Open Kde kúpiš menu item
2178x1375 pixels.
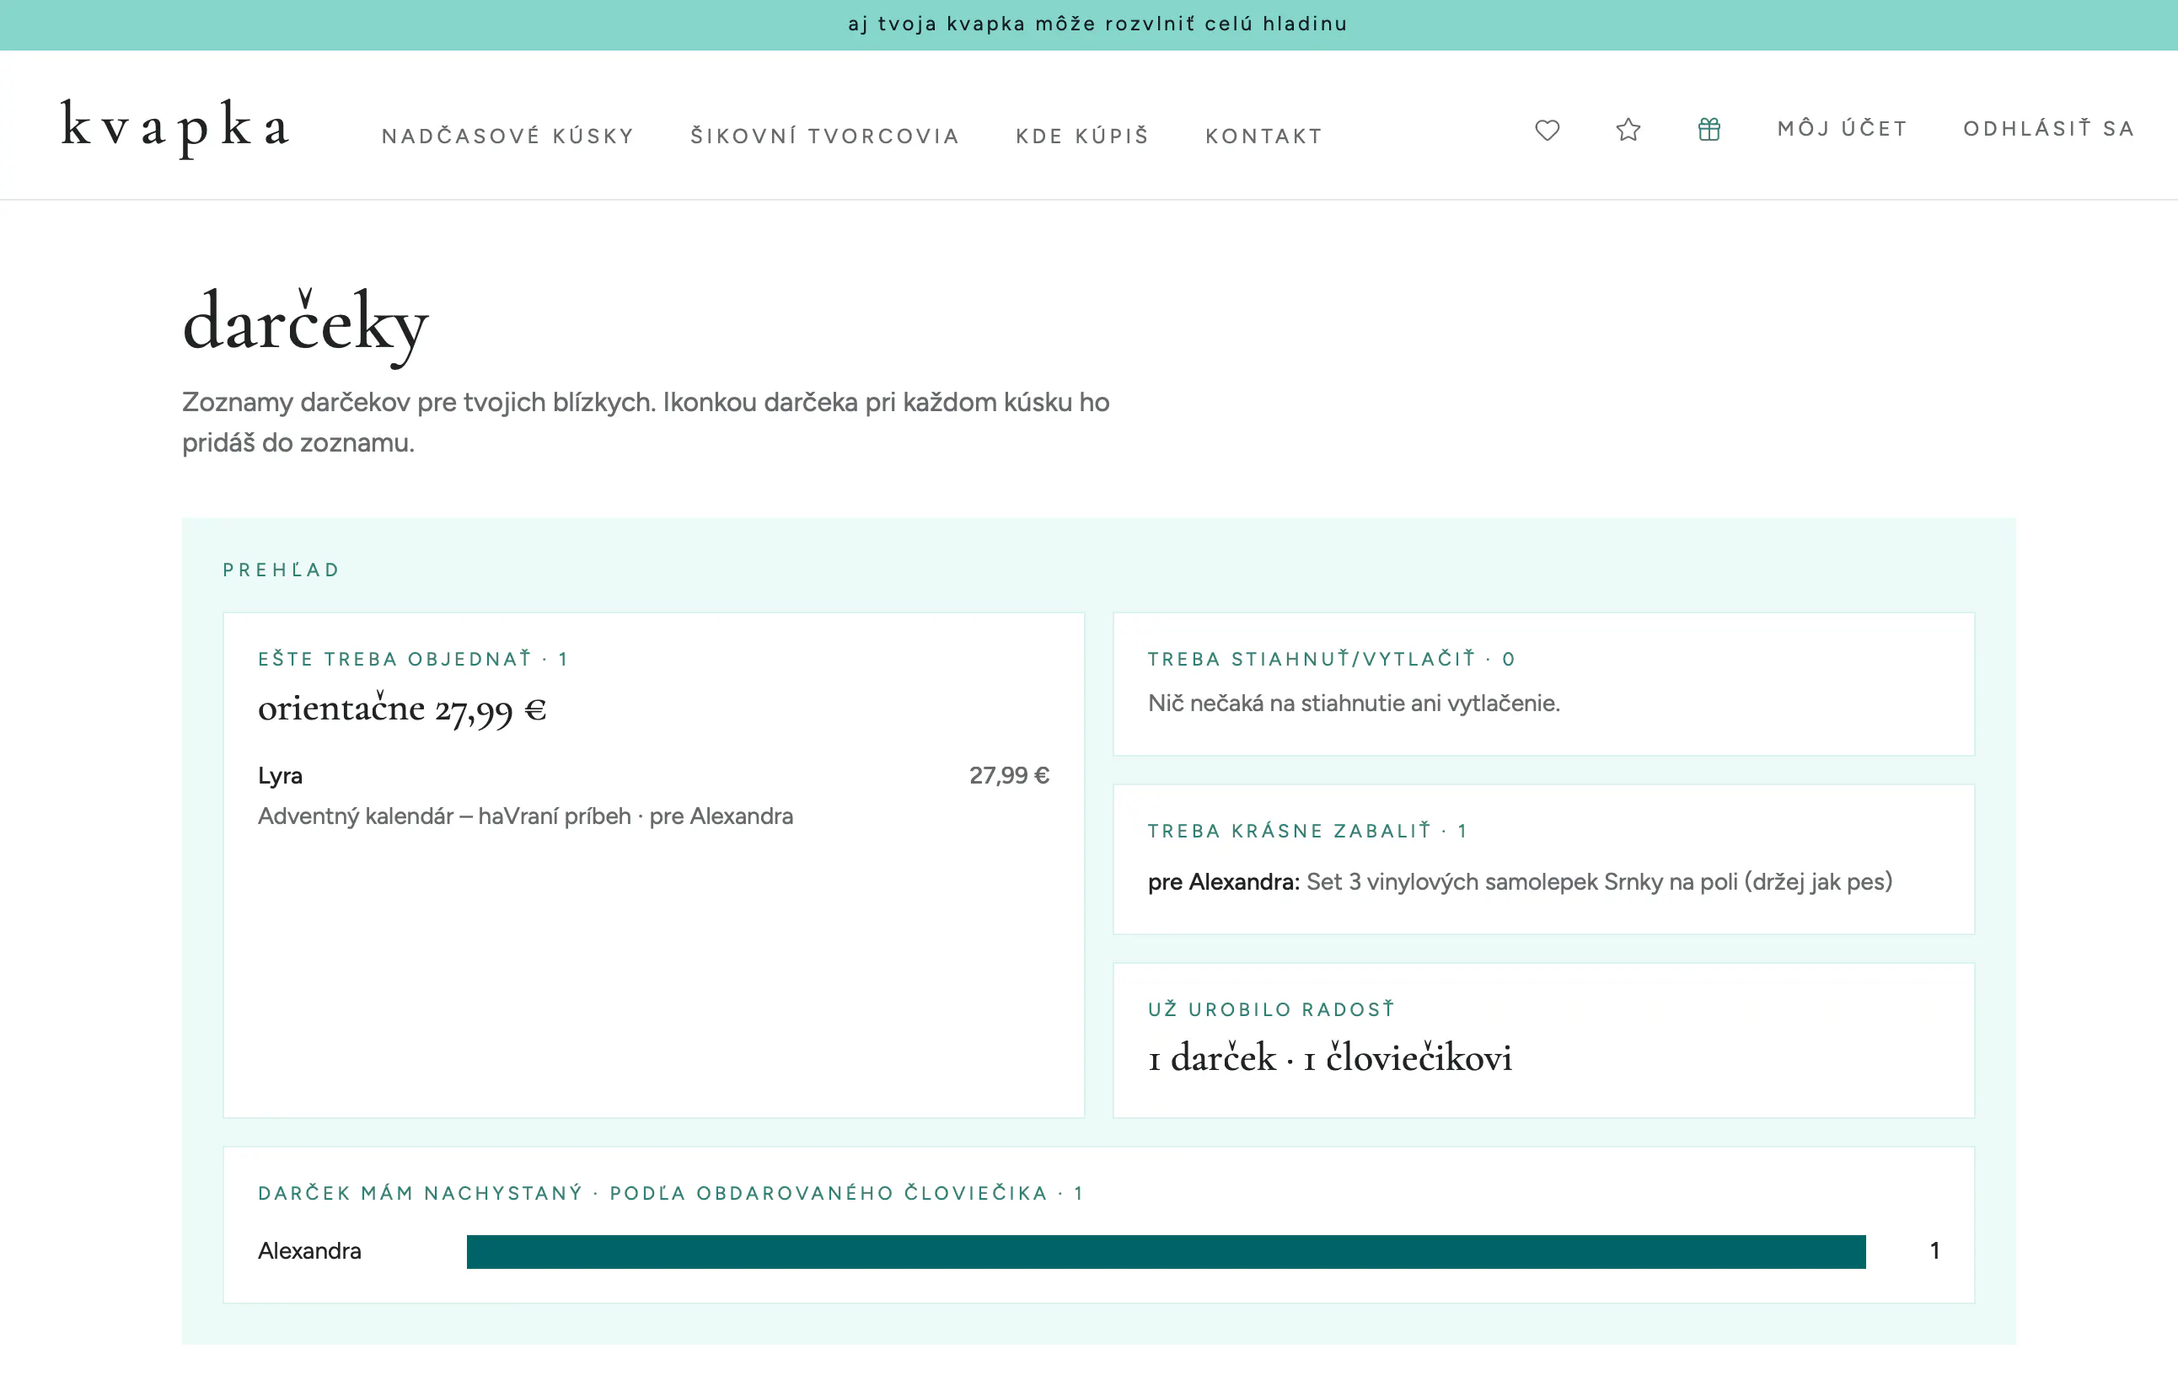coord(1081,136)
